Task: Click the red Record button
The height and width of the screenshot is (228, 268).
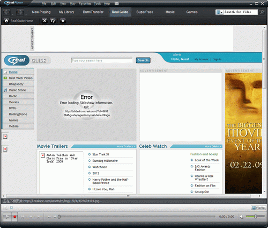Action: [14, 217]
